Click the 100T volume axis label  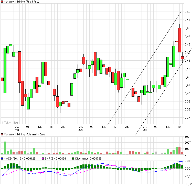[188, 149]
